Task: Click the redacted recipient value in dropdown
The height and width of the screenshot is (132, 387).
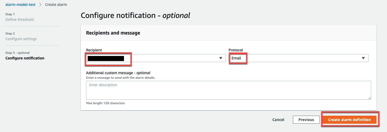Action: tap(106, 58)
